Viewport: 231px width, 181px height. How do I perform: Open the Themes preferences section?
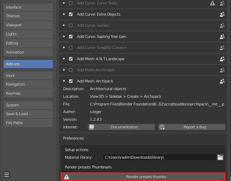[x=28, y=16]
